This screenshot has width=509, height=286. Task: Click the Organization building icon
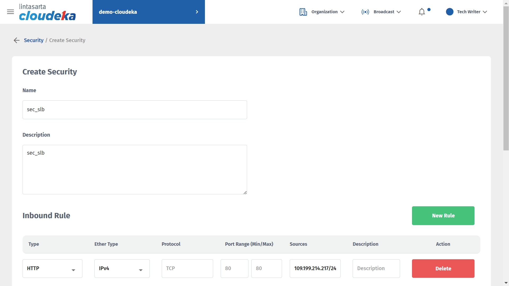tap(303, 12)
